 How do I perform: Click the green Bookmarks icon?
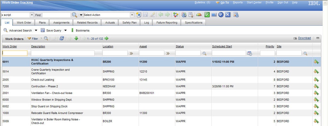pyautogui.click(x=72, y=30)
